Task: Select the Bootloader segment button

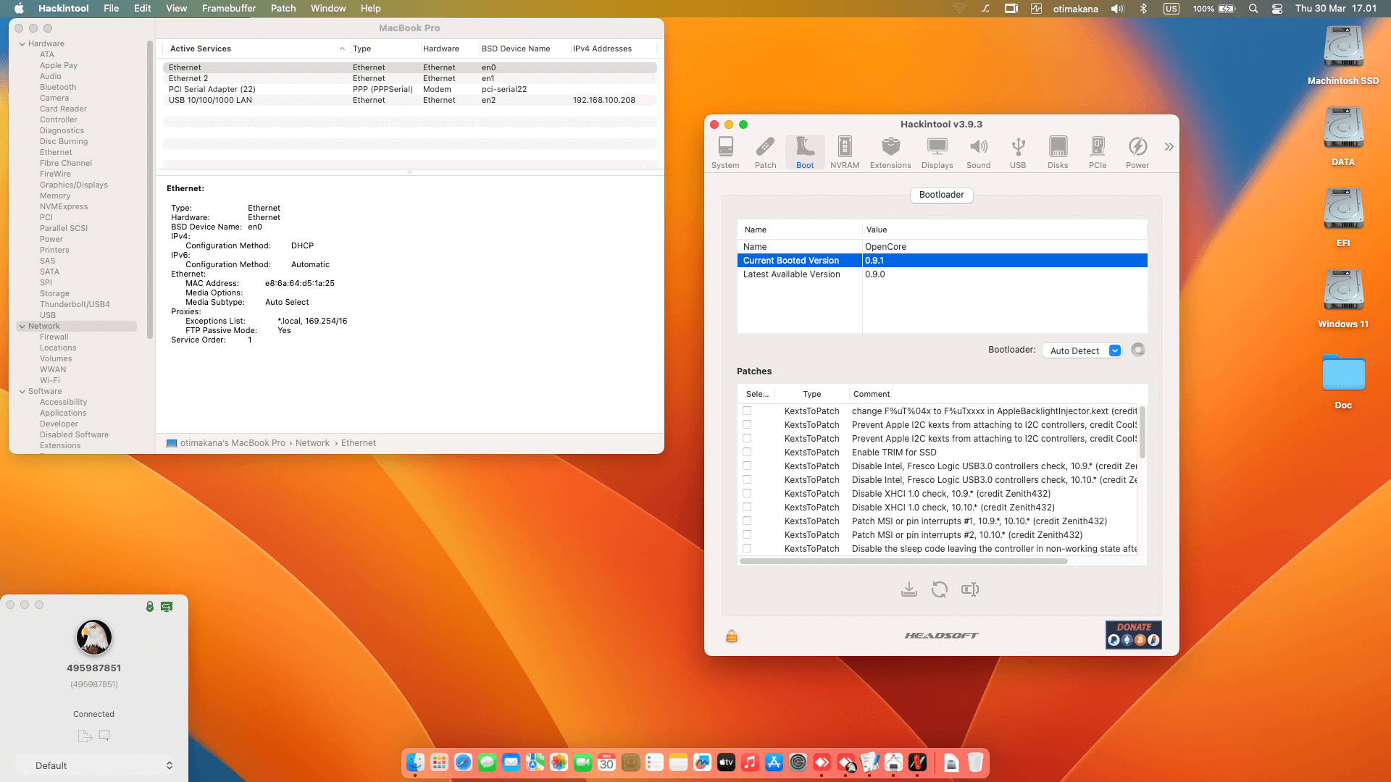Action: (941, 195)
